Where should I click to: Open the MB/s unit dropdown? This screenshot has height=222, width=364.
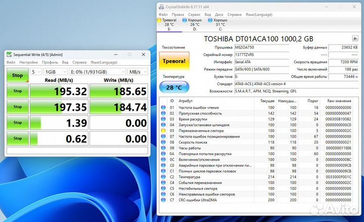tap(138, 72)
